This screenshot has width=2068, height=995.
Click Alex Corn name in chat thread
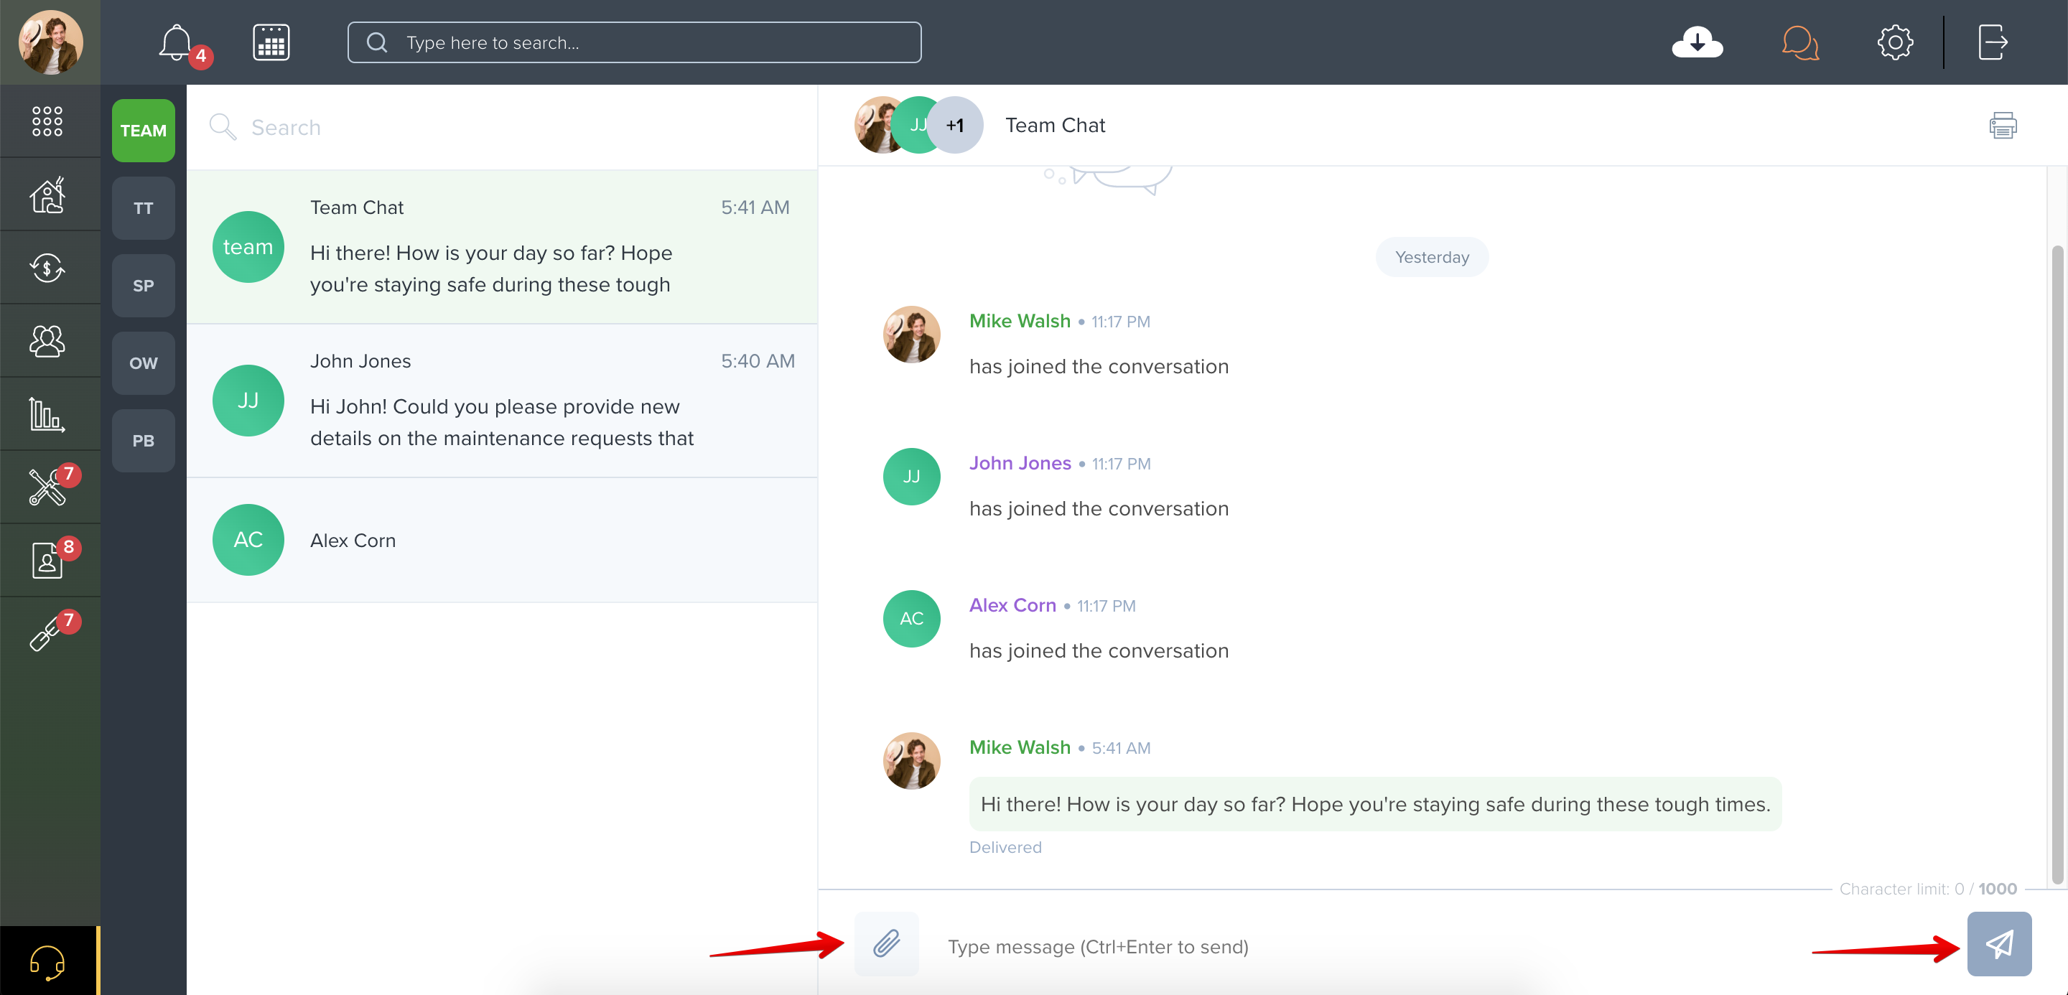[1012, 605]
